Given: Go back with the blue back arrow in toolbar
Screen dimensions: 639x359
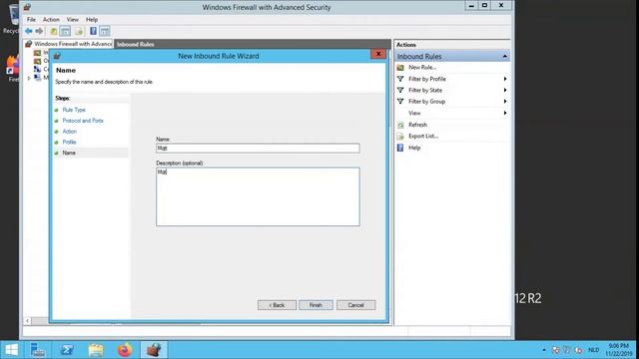Looking at the screenshot, I should (29, 31).
